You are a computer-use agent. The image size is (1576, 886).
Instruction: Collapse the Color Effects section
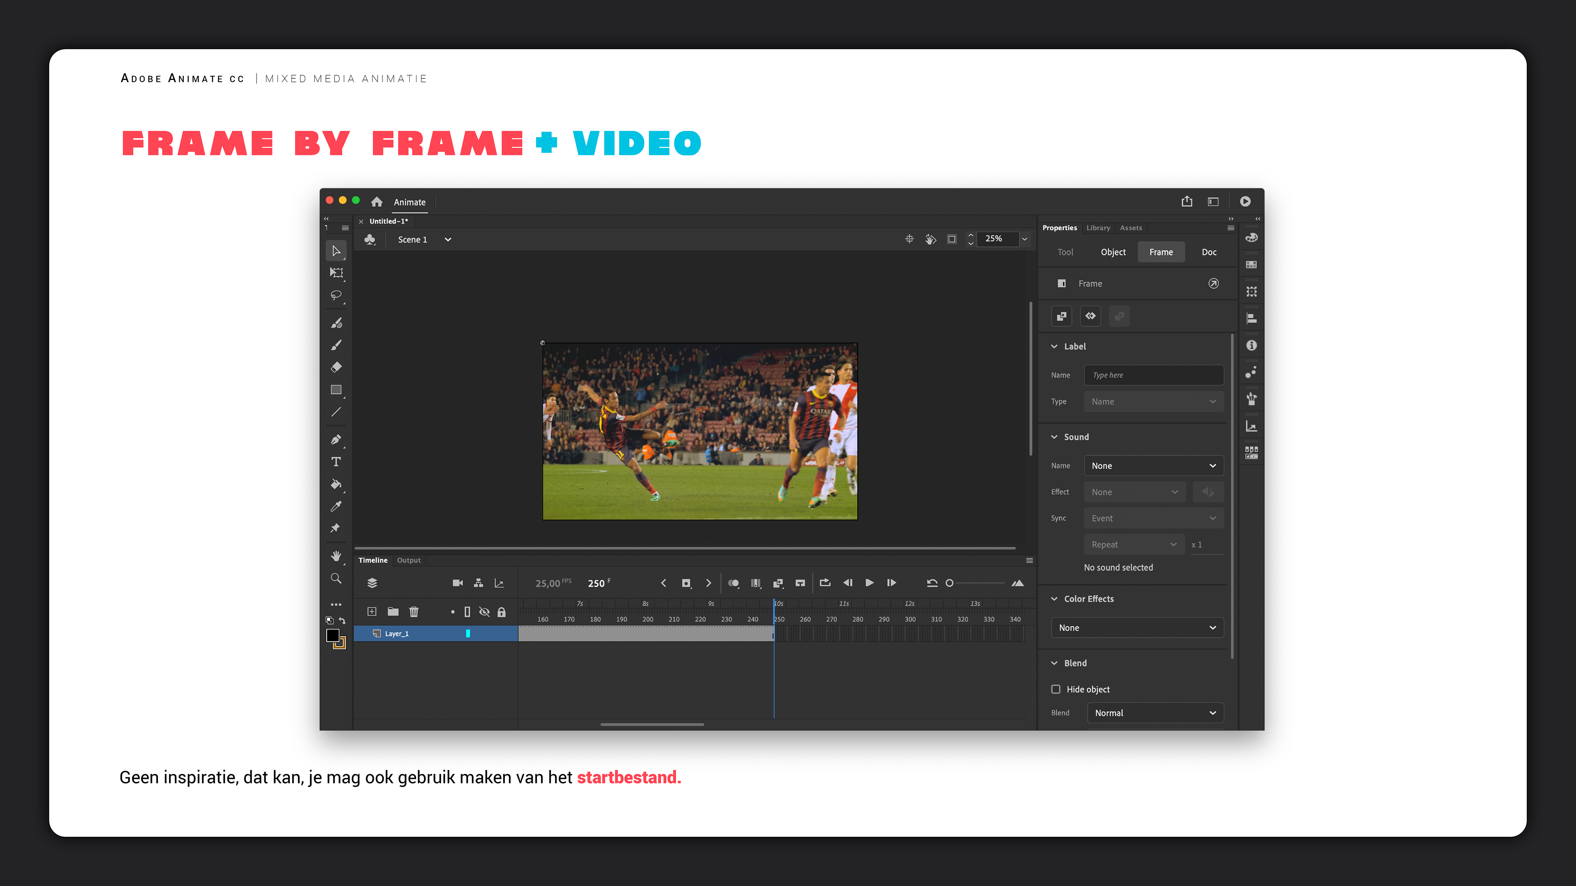(1054, 598)
